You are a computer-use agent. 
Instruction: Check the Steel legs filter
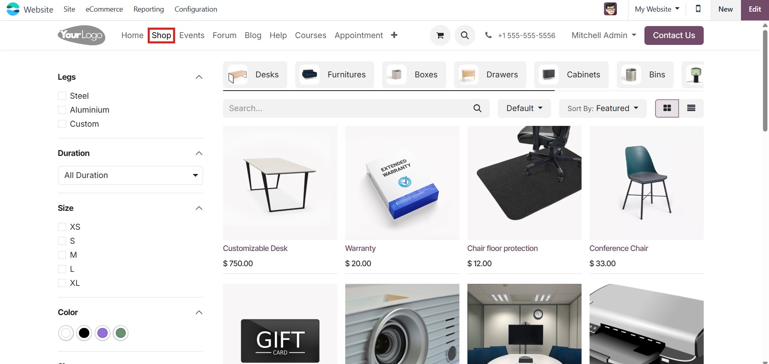point(62,96)
